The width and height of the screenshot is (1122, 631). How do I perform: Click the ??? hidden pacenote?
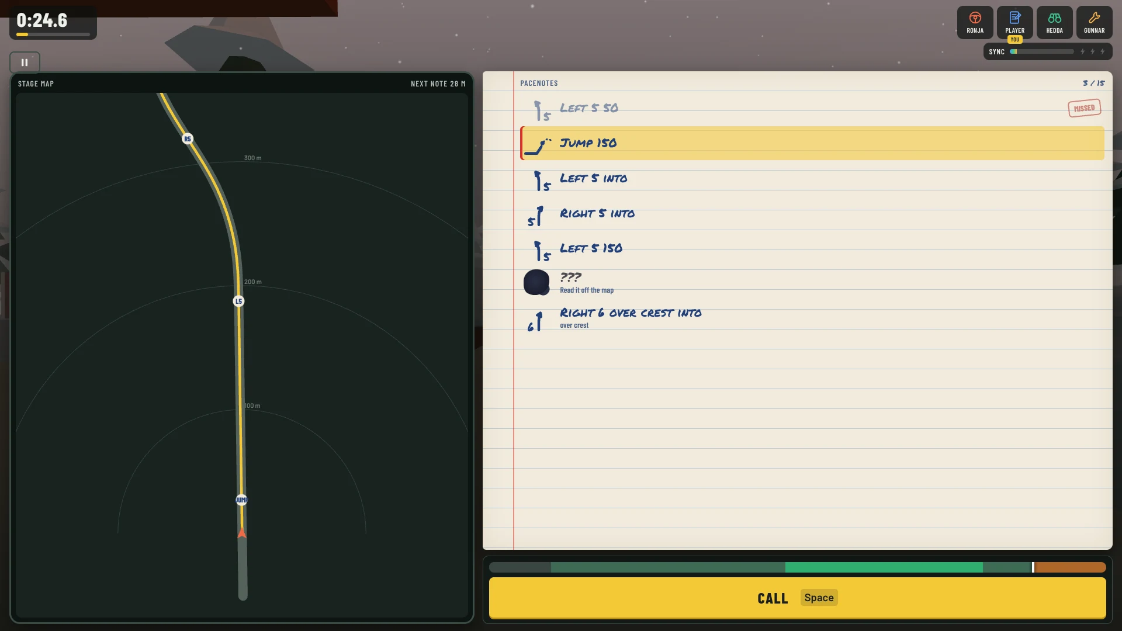click(x=812, y=283)
